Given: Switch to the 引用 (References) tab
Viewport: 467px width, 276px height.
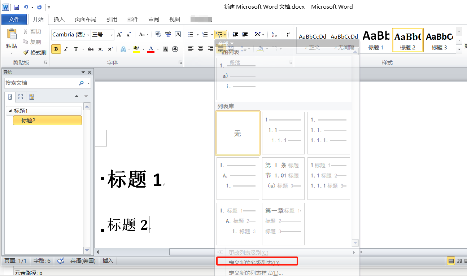Looking at the screenshot, I should click(x=112, y=19).
